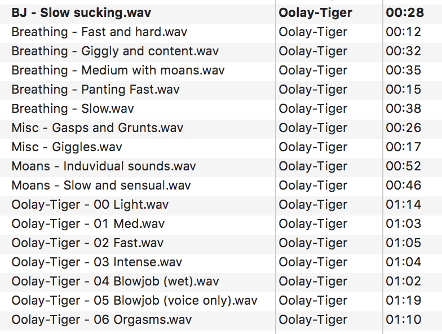Click the 00:52 duration cell
The image size is (442, 334).
click(403, 166)
